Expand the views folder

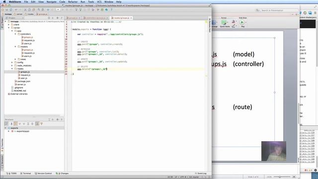15,59
